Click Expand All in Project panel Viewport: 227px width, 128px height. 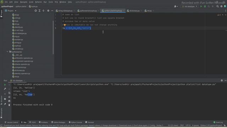pos(39,11)
